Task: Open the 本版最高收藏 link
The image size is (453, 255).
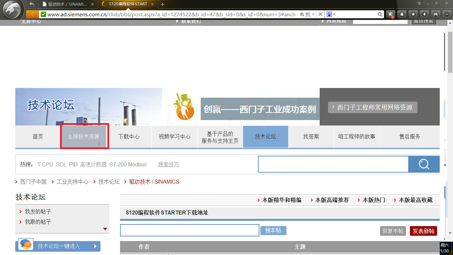Action: (416, 200)
